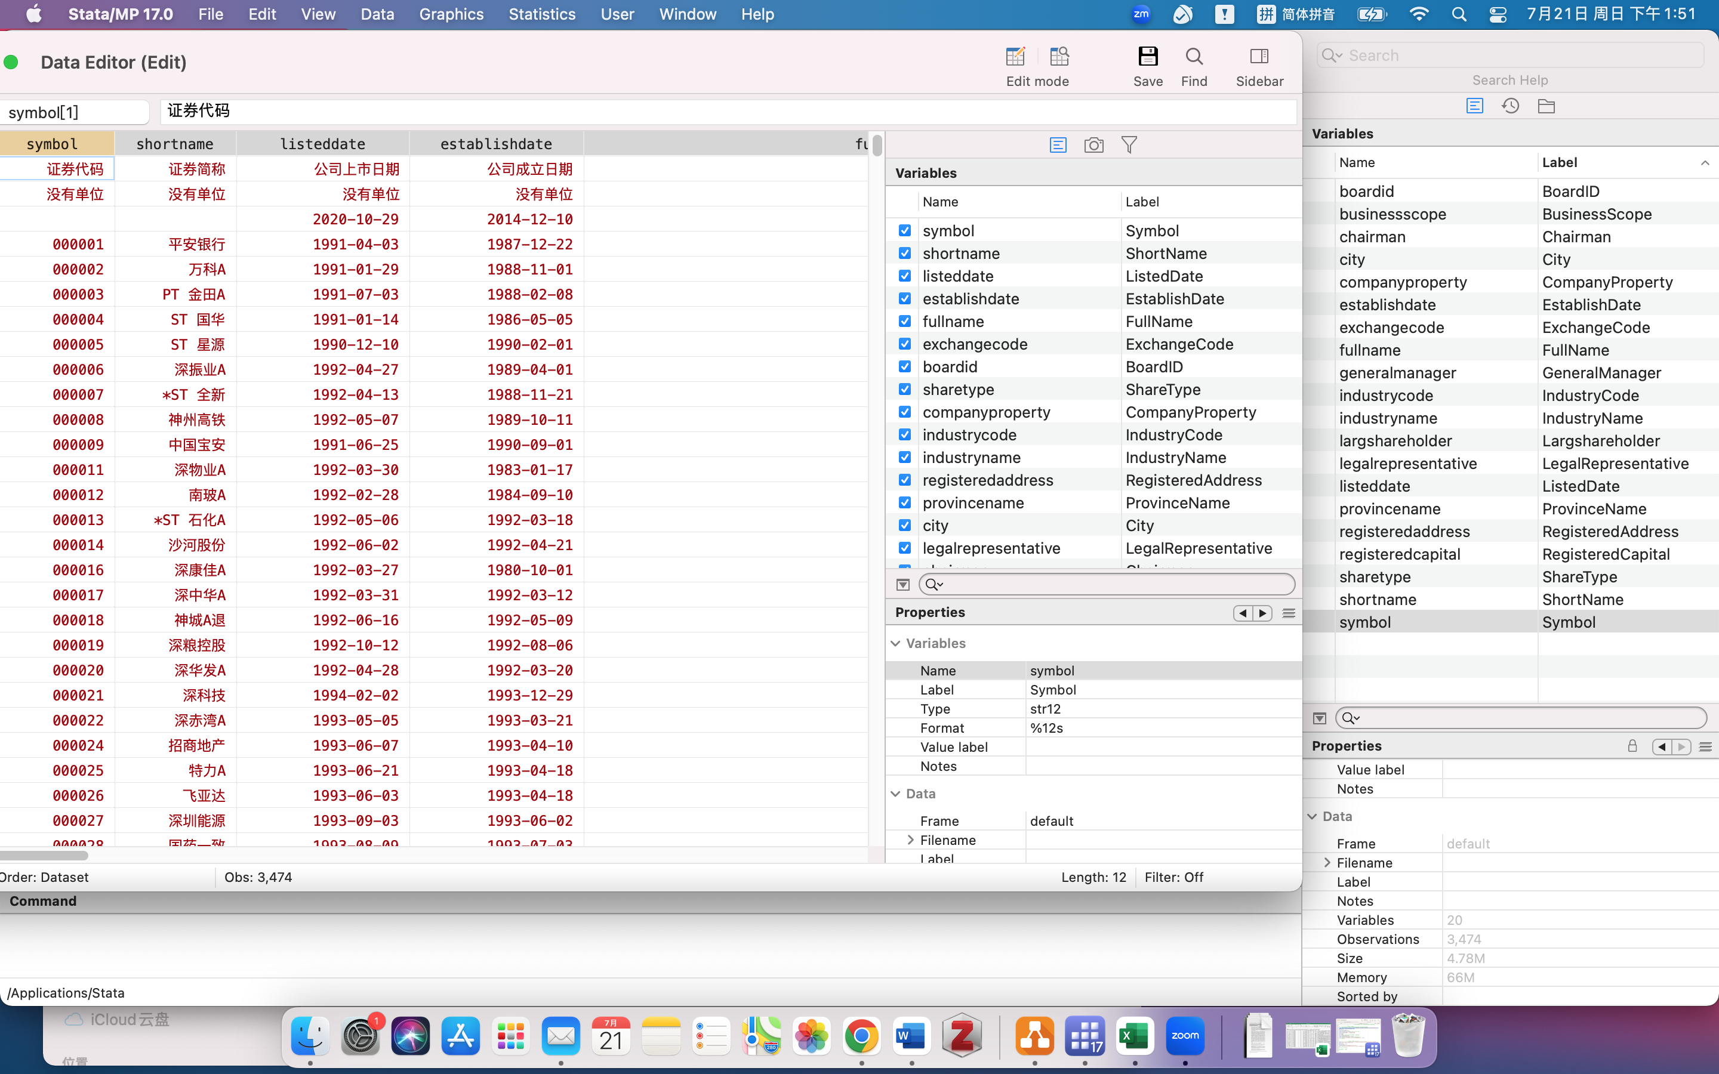Viewport: 1719px width, 1074px height.
Task: Click the funnel filter icon
Action: (1129, 146)
